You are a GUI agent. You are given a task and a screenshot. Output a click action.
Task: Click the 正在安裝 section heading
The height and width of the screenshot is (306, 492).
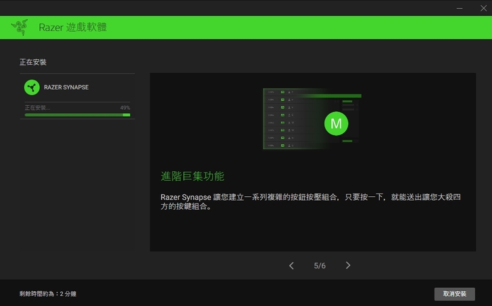tap(33, 62)
